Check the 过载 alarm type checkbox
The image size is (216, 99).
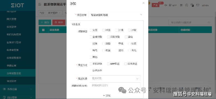[x=129, y=30]
